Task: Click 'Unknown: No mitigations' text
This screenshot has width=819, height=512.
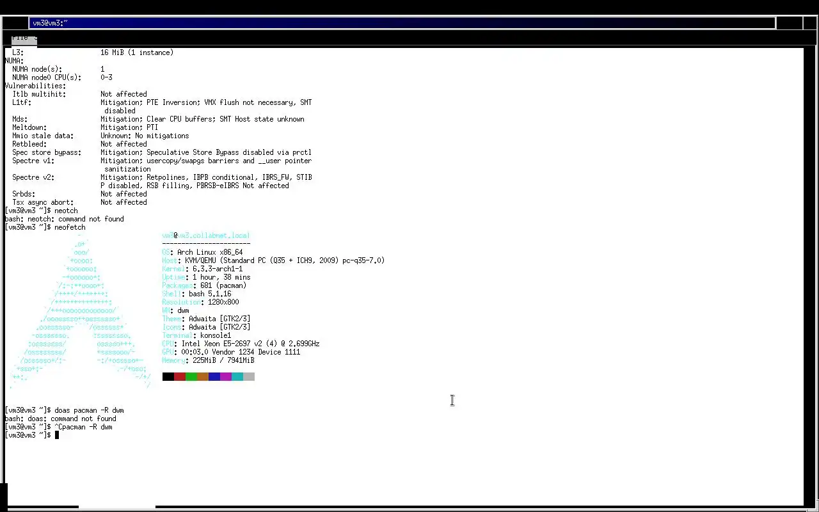Action: 145,136
